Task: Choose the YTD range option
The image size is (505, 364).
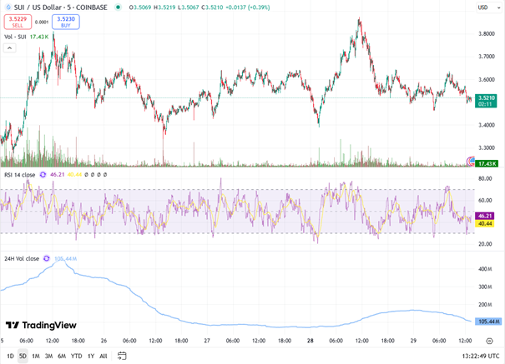Action: pyautogui.click(x=76, y=356)
